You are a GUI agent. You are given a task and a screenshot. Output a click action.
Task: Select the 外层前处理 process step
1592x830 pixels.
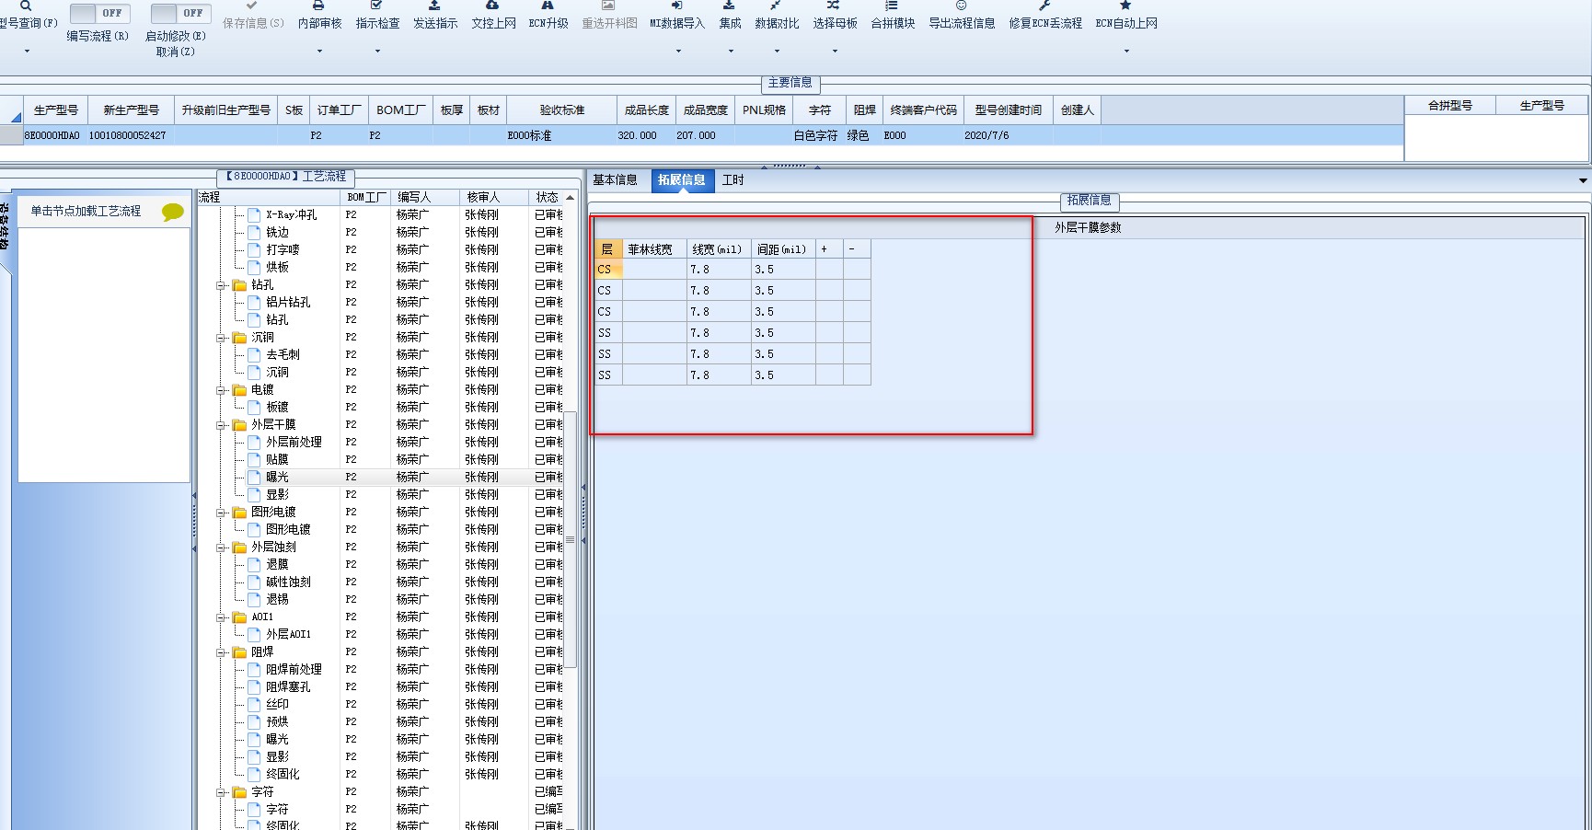pyautogui.click(x=294, y=443)
